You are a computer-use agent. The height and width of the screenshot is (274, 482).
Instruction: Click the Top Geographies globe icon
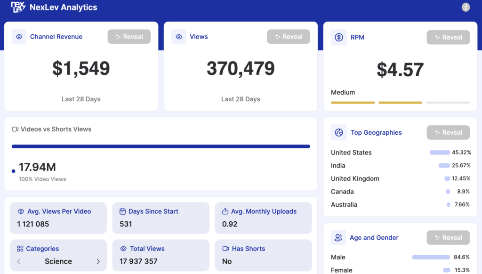(339, 133)
